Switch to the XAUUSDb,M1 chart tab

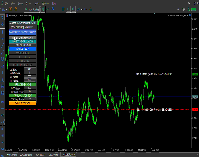[26, 155]
